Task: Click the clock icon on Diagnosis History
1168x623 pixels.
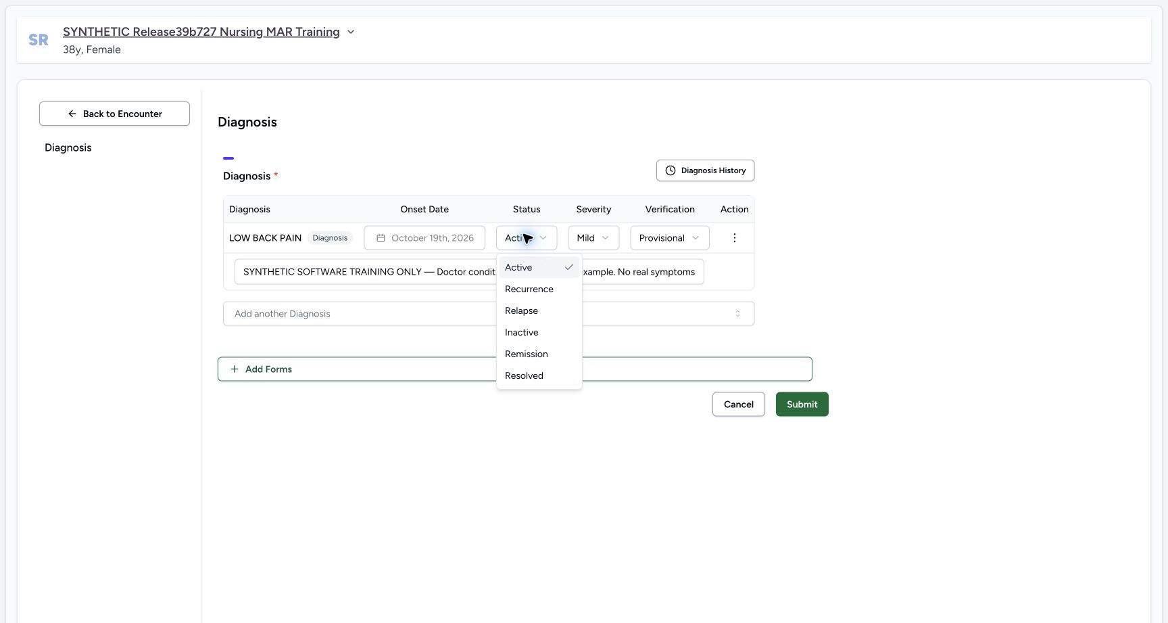Action: [671, 170]
